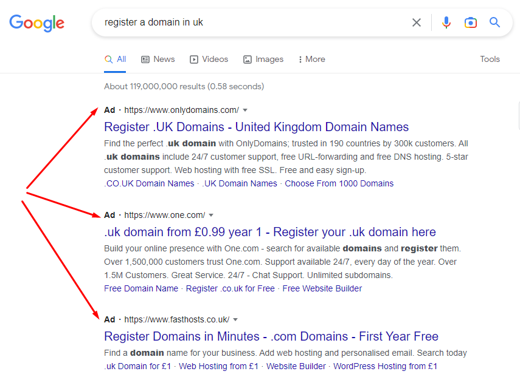The image size is (520, 391).
Task: Click the Ad label beside onlydomains.com
Action: tap(109, 110)
